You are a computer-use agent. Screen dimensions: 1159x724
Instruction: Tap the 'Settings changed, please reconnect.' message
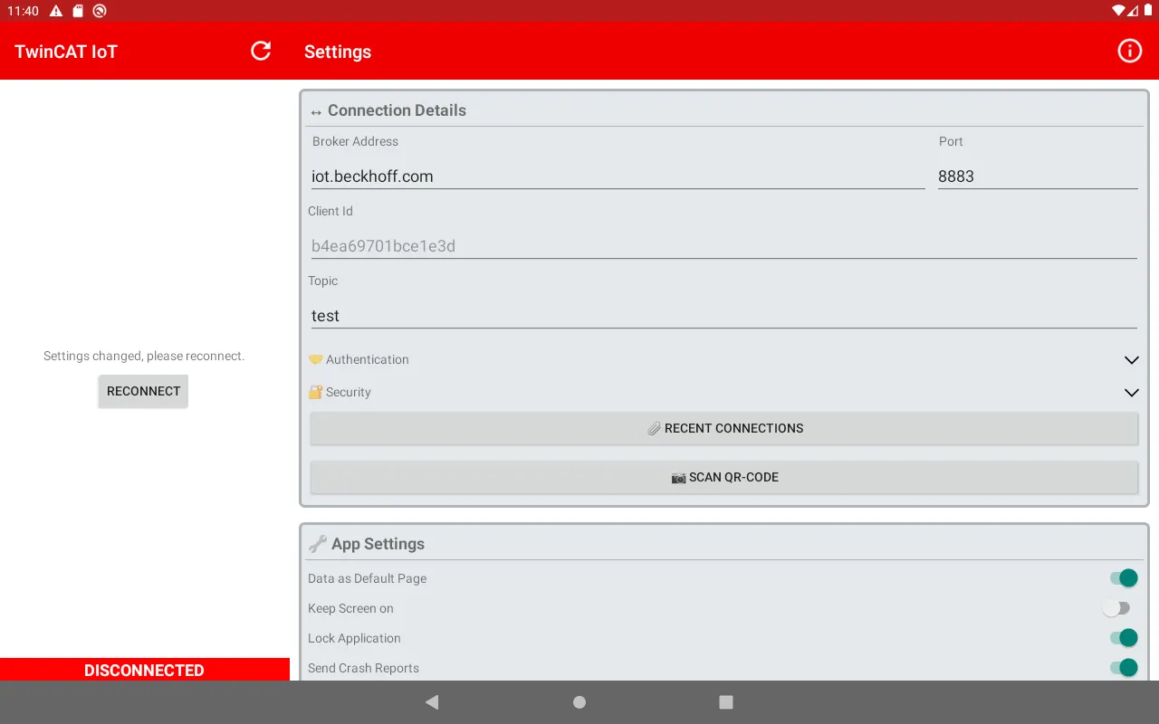[144, 356]
